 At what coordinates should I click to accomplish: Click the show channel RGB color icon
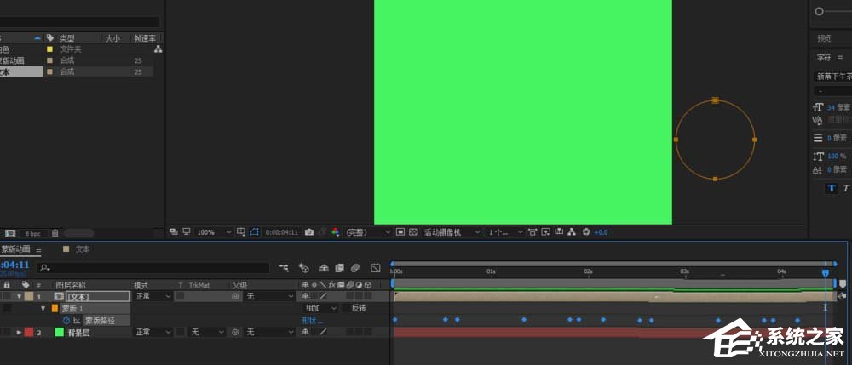pos(335,231)
